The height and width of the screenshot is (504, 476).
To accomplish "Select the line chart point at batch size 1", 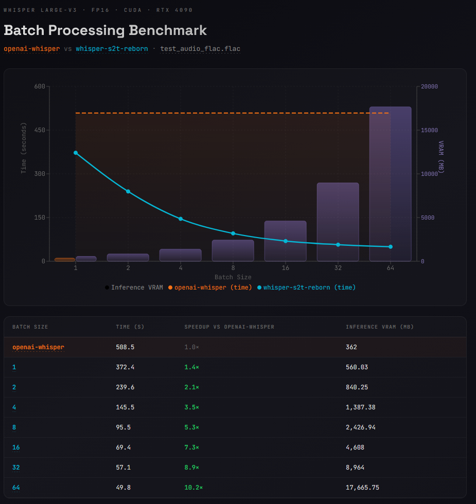I will click(x=76, y=153).
